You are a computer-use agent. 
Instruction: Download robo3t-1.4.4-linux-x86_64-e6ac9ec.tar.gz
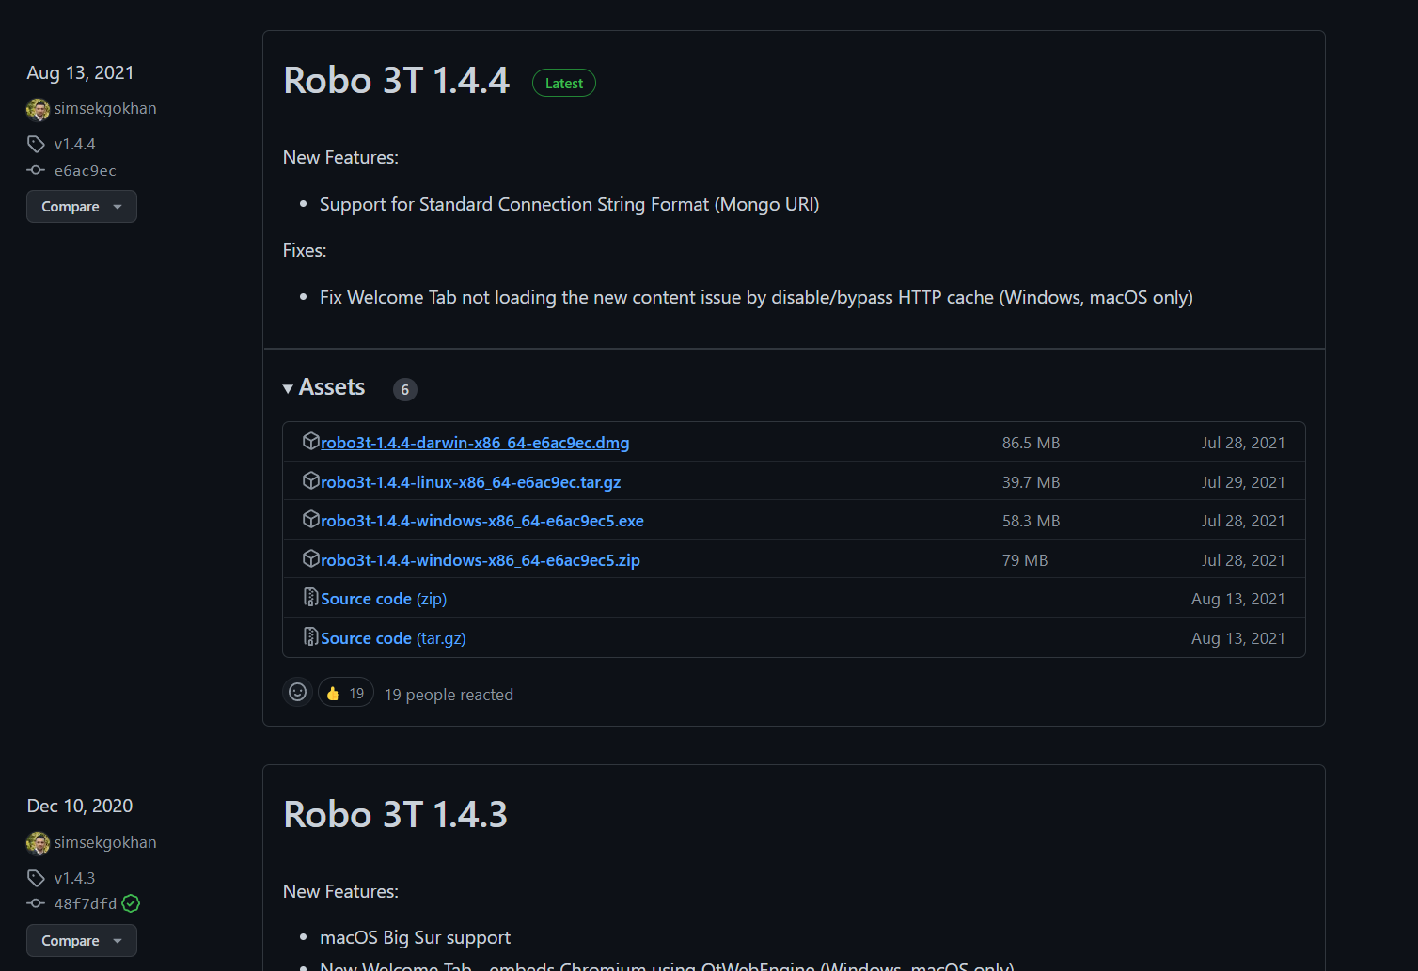tap(471, 482)
